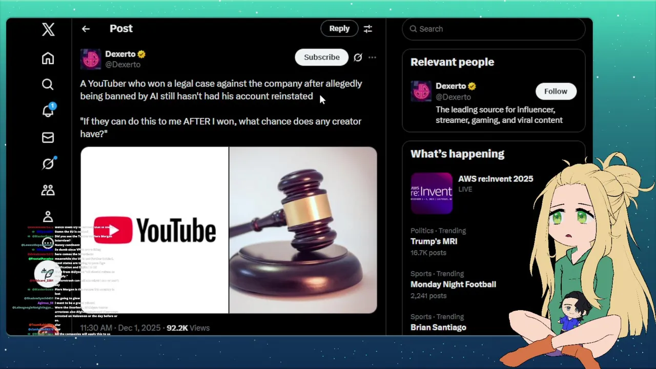Open Dexerto name in Relevant people
Image resolution: width=656 pixels, height=369 pixels.
tap(450, 86)
